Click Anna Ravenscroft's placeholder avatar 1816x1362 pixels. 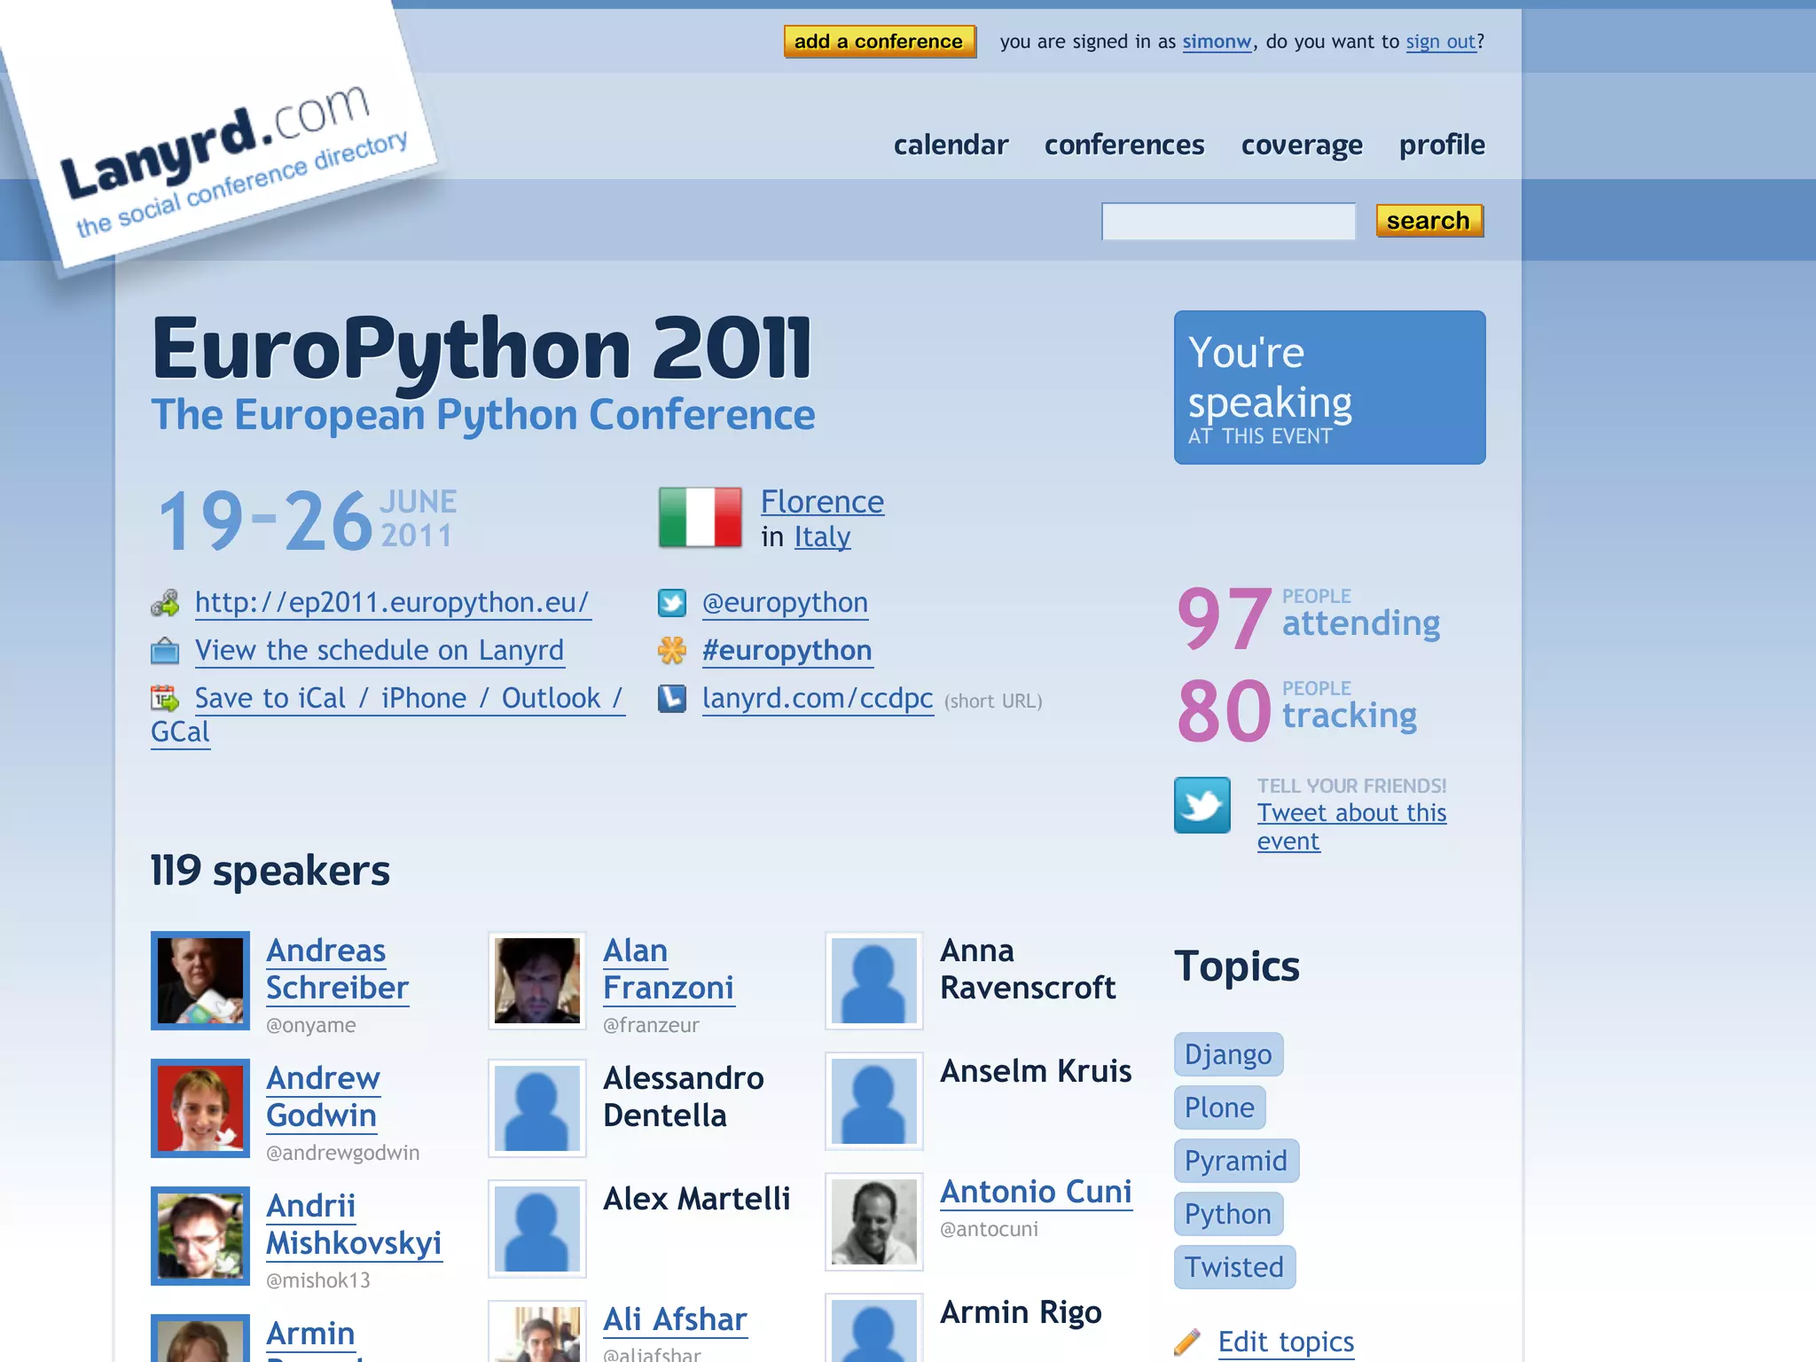tap(874, 981)
